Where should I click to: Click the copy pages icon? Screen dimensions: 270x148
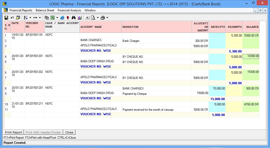point(47,18)
